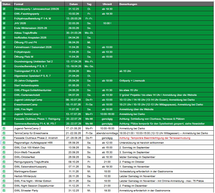Click the Tag column header
The height and width of the screenshot is (193, 215).
tap(89, 4)
